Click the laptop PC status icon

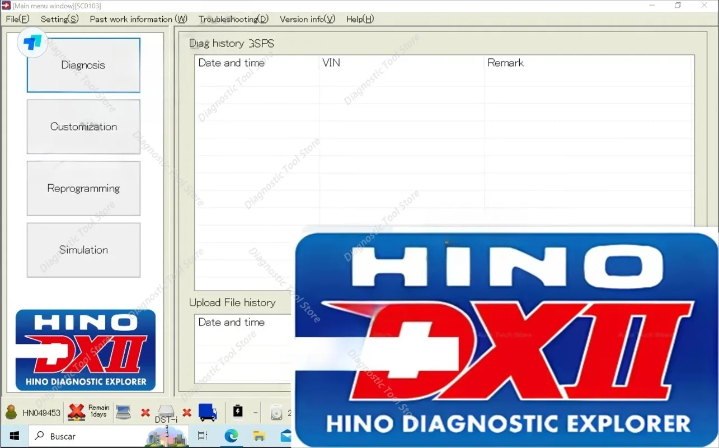[124, 413]
